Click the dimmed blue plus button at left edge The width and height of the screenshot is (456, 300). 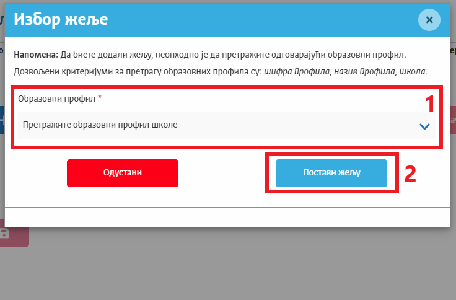point(2,120)
